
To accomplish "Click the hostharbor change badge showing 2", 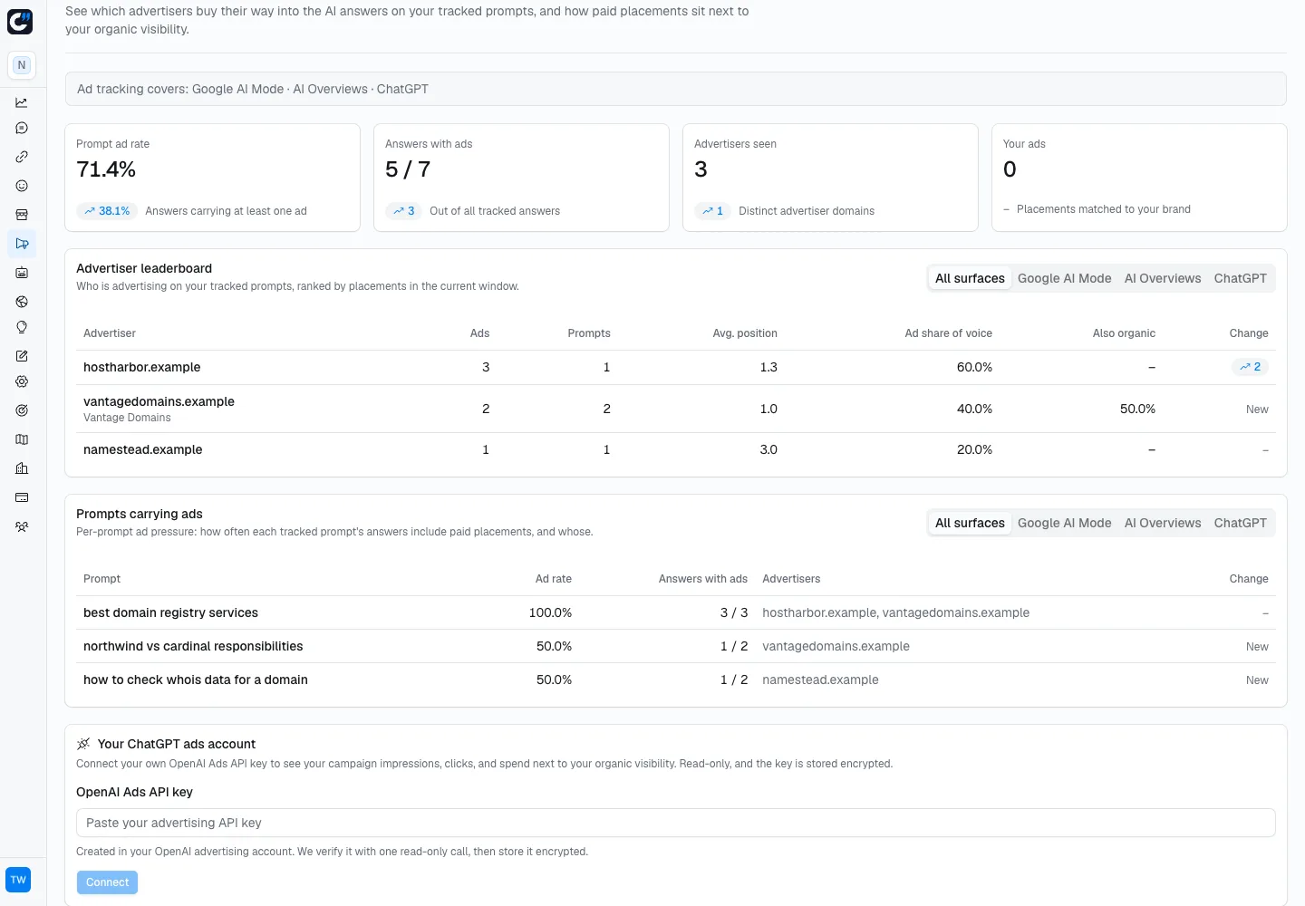I will point(1250,367).
